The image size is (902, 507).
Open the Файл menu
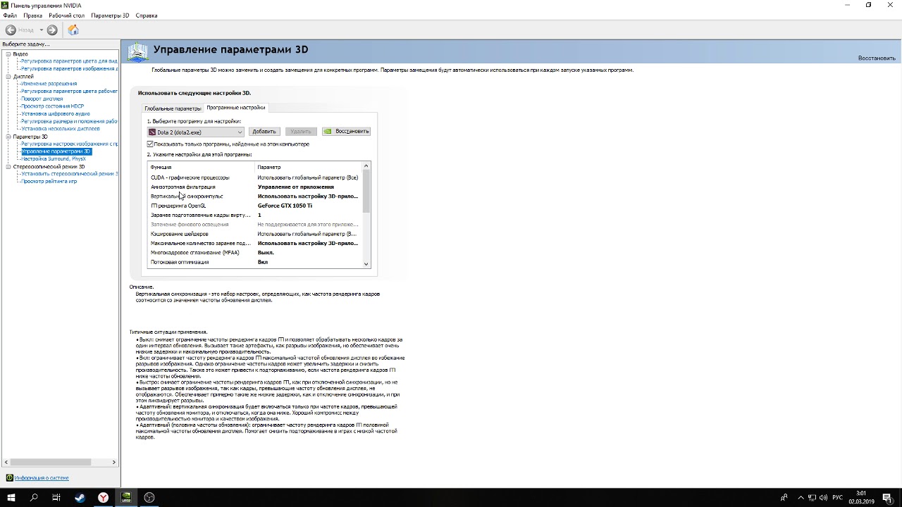tap(10, 15)
